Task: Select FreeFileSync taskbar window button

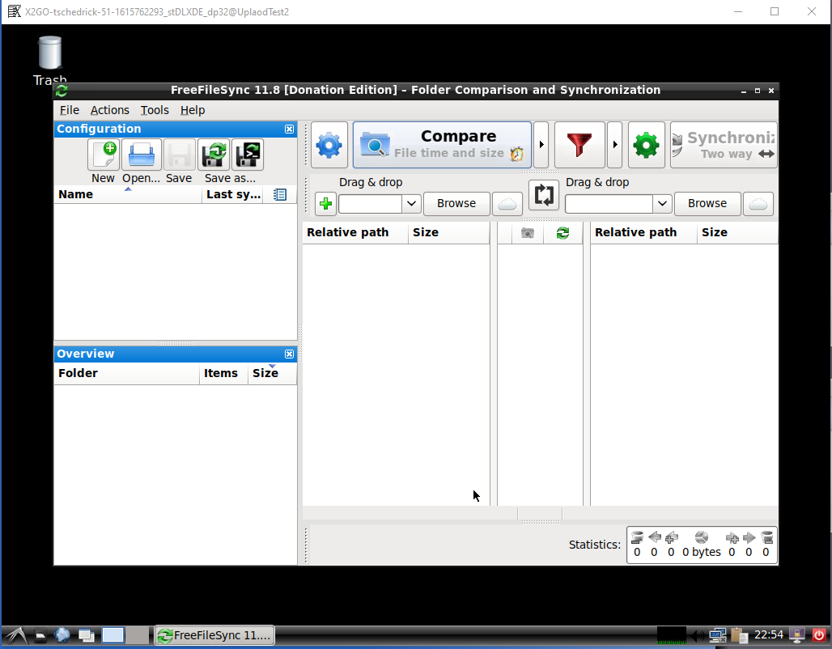Action: pos(215,635)
